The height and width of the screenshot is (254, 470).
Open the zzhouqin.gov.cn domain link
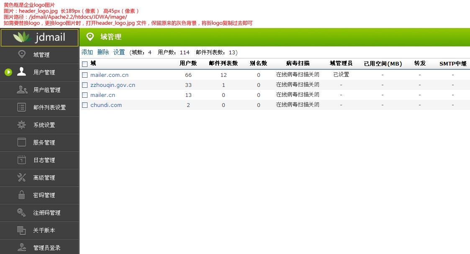113,85
